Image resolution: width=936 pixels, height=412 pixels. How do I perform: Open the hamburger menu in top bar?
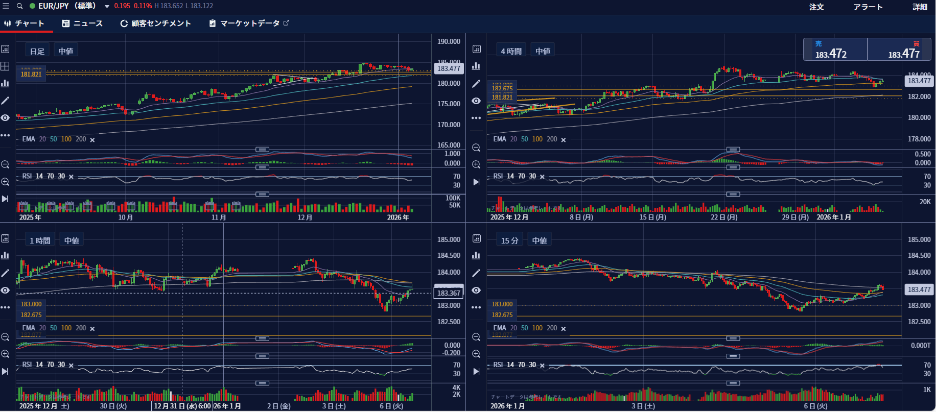6,6
